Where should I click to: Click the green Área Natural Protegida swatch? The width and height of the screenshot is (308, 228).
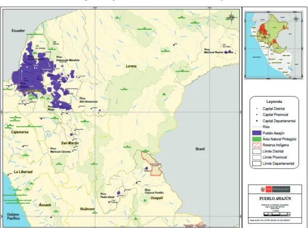(257, 139)
